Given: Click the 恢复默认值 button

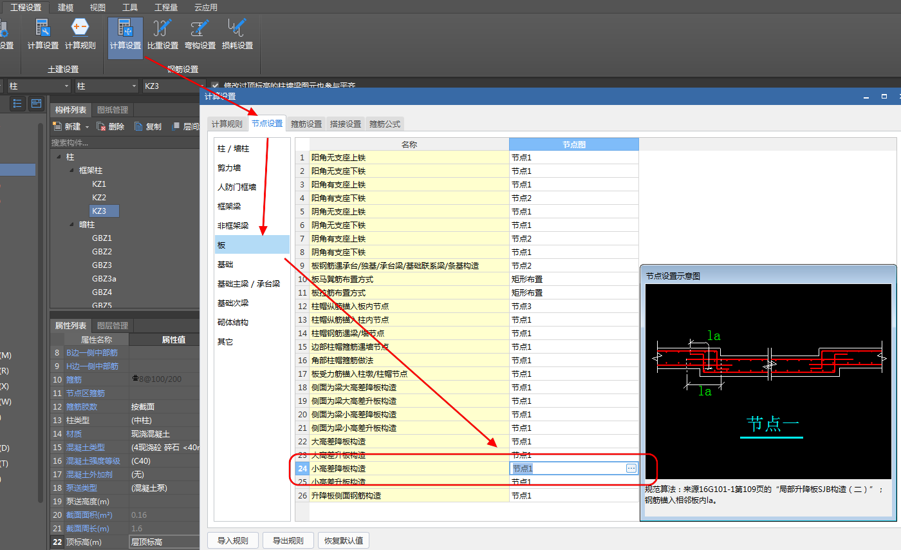Looking at the screenshot, I should [344, 540].
